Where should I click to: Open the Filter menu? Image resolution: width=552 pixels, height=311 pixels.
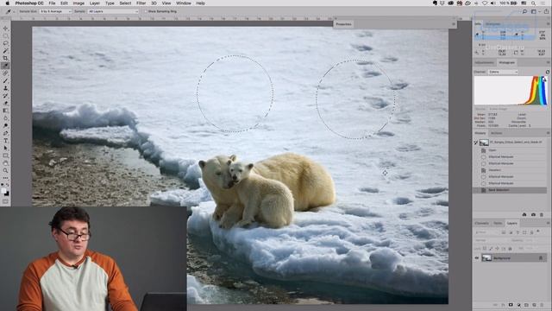[x=141, y=3]
